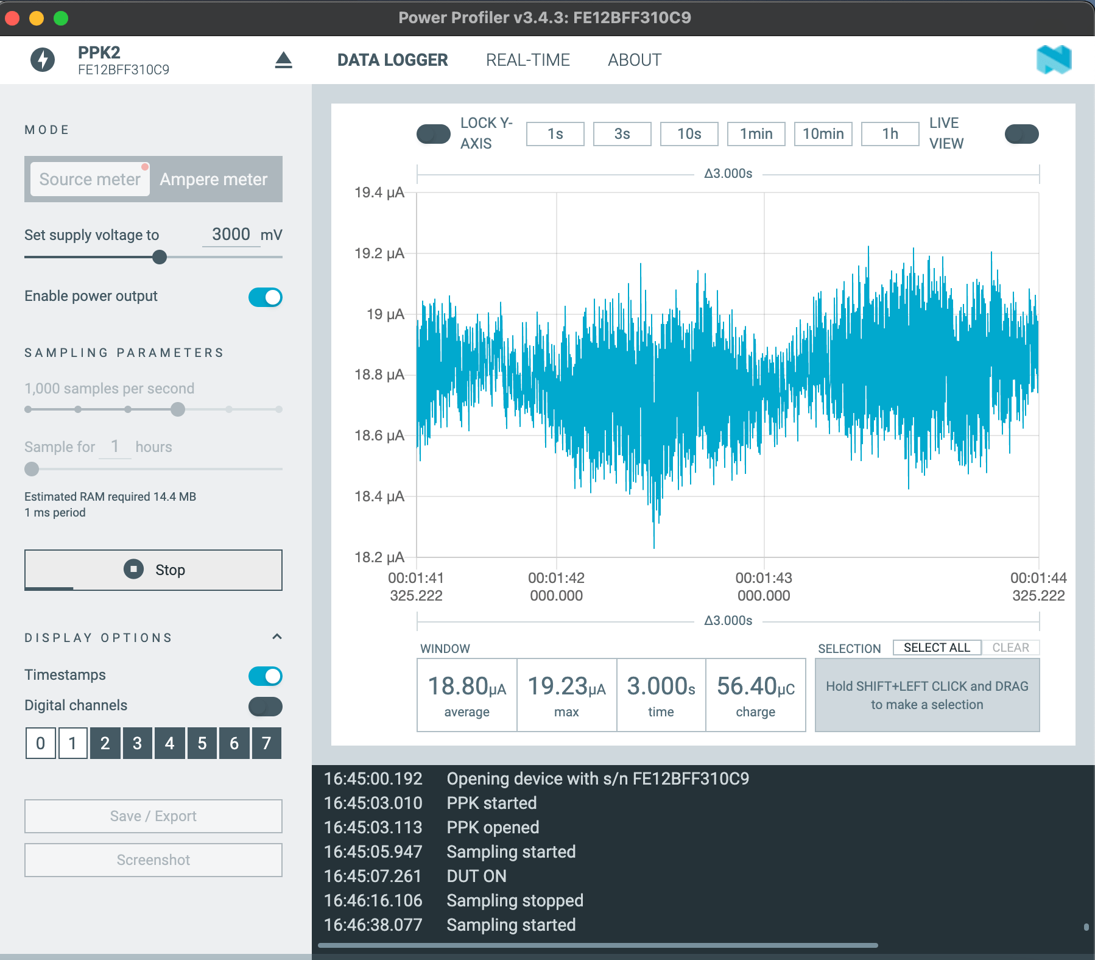Click SELECT ALL to select entire capture
Image resolution: width=1095 pixels, height=960 pixels.
(936, 647)
